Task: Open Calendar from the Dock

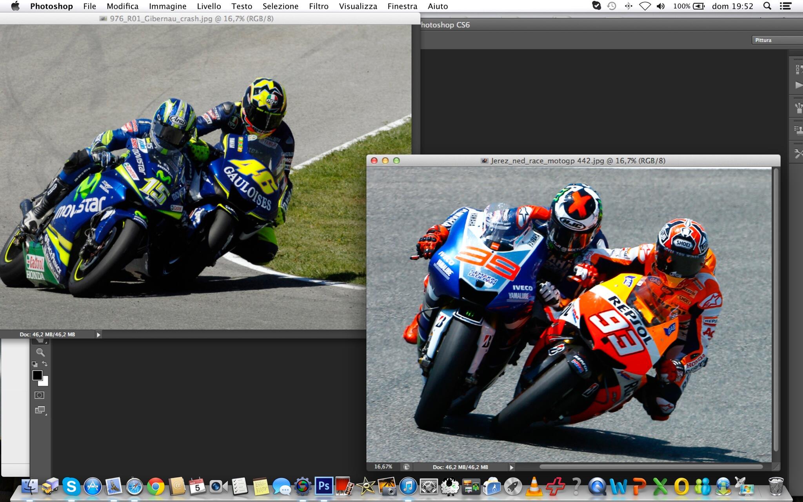Action: [x=197, y=486]
